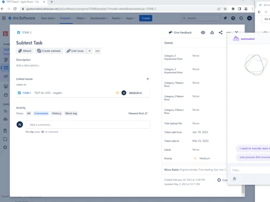Screen dimensions: 270x202
Task: Edit Ticket valid from date Apr 18, 2023
Action: point(200,132)
